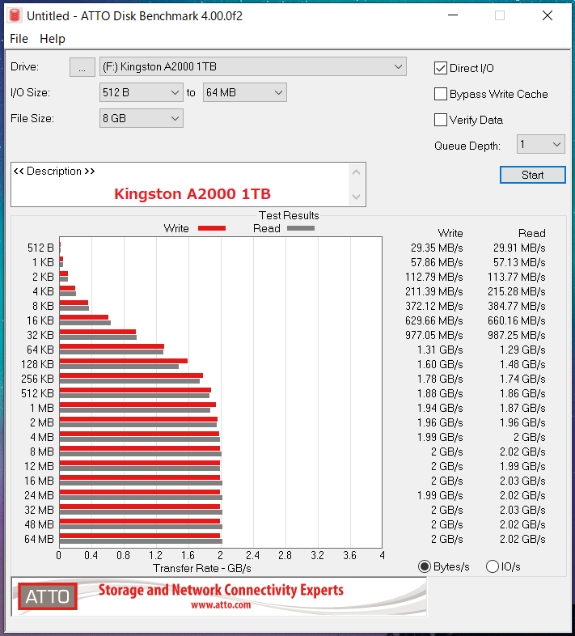
Task: Click the gray Read legend swatch
Action: tap(301, 228)
